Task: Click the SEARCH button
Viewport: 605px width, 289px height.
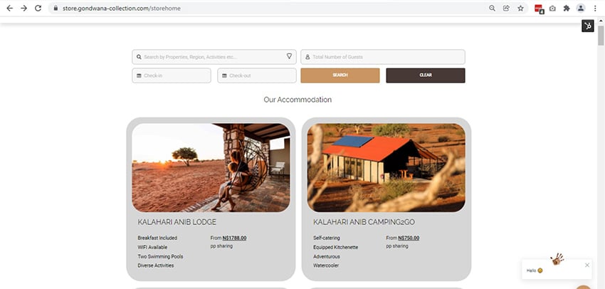Action: 340,75
